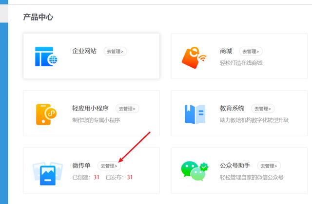The width and height of the screenshot is (312, 204).
Task: Click the 已发布 count 31
Action: click(130, 177)
